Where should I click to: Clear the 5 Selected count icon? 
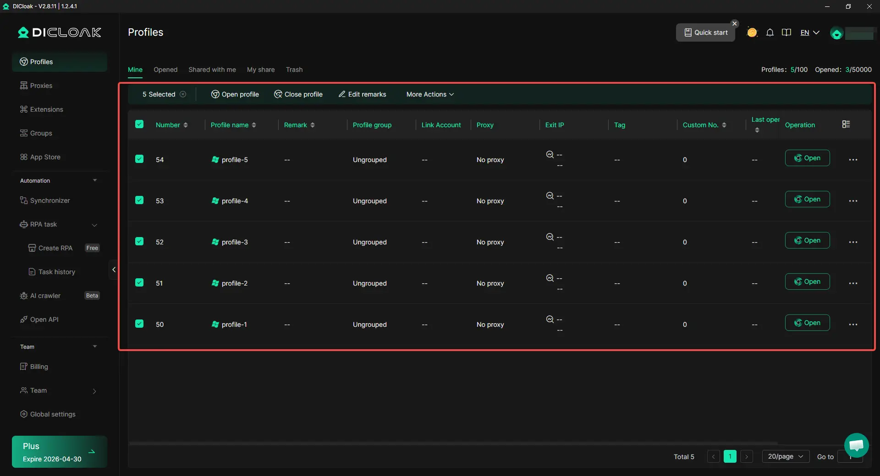183,94
